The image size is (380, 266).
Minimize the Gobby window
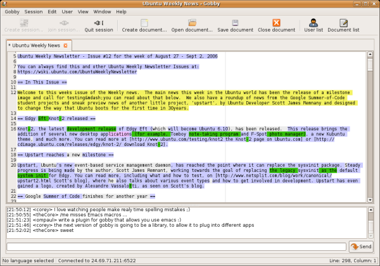[357, 4]
